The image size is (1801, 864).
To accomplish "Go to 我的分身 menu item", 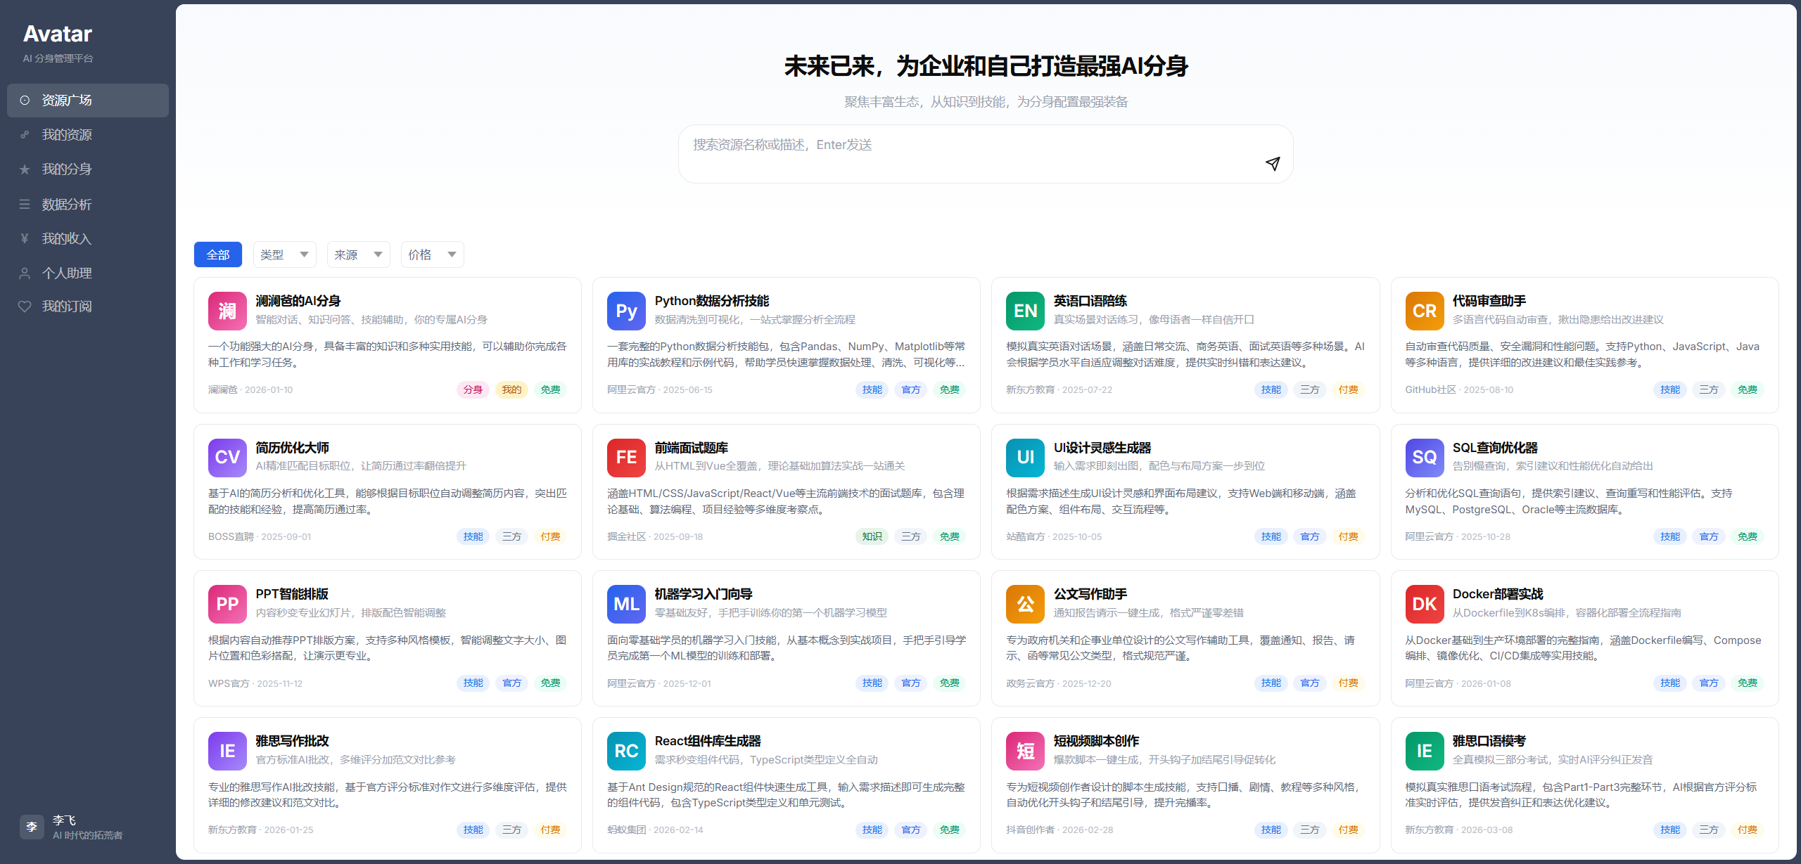I will (x=88, y=169).
